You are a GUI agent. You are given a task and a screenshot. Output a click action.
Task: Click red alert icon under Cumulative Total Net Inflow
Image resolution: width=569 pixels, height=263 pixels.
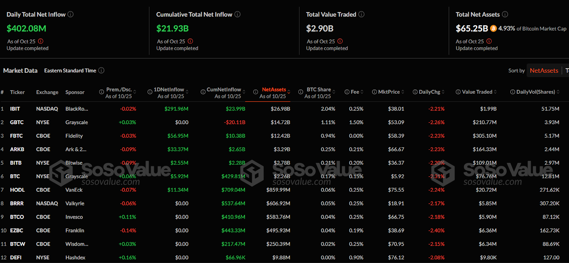[190, 41]
